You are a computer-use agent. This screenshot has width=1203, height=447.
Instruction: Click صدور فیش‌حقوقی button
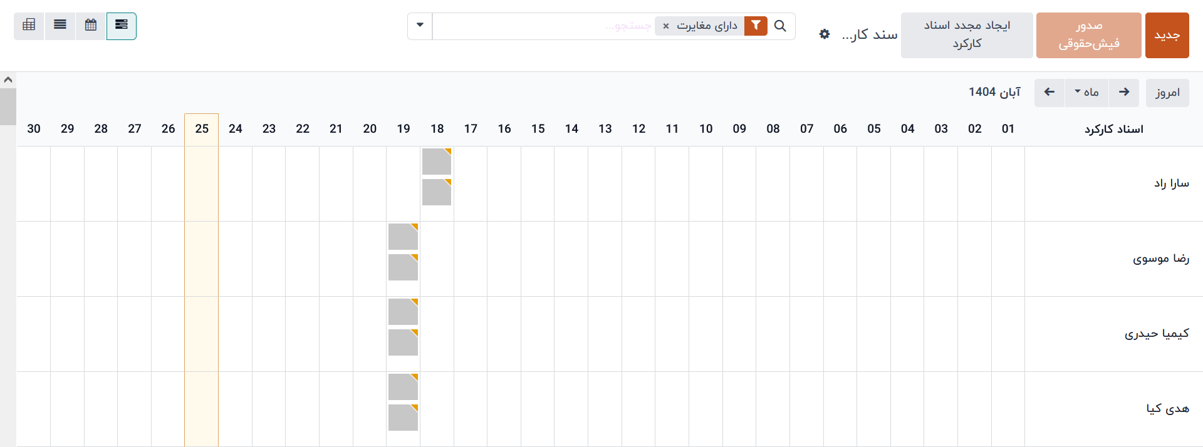pyautogui.click(x=1088, y=35)
